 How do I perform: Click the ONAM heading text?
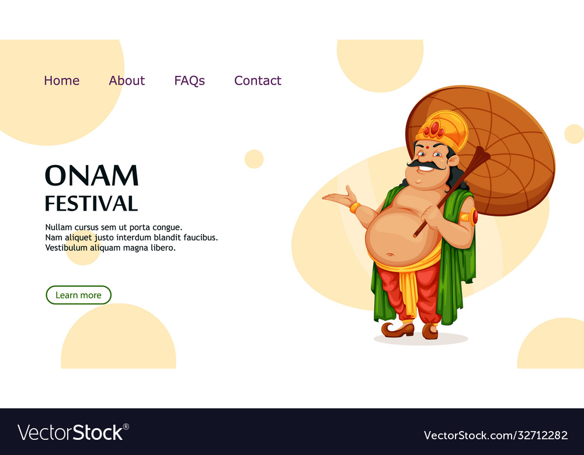(x=92, y=175)
